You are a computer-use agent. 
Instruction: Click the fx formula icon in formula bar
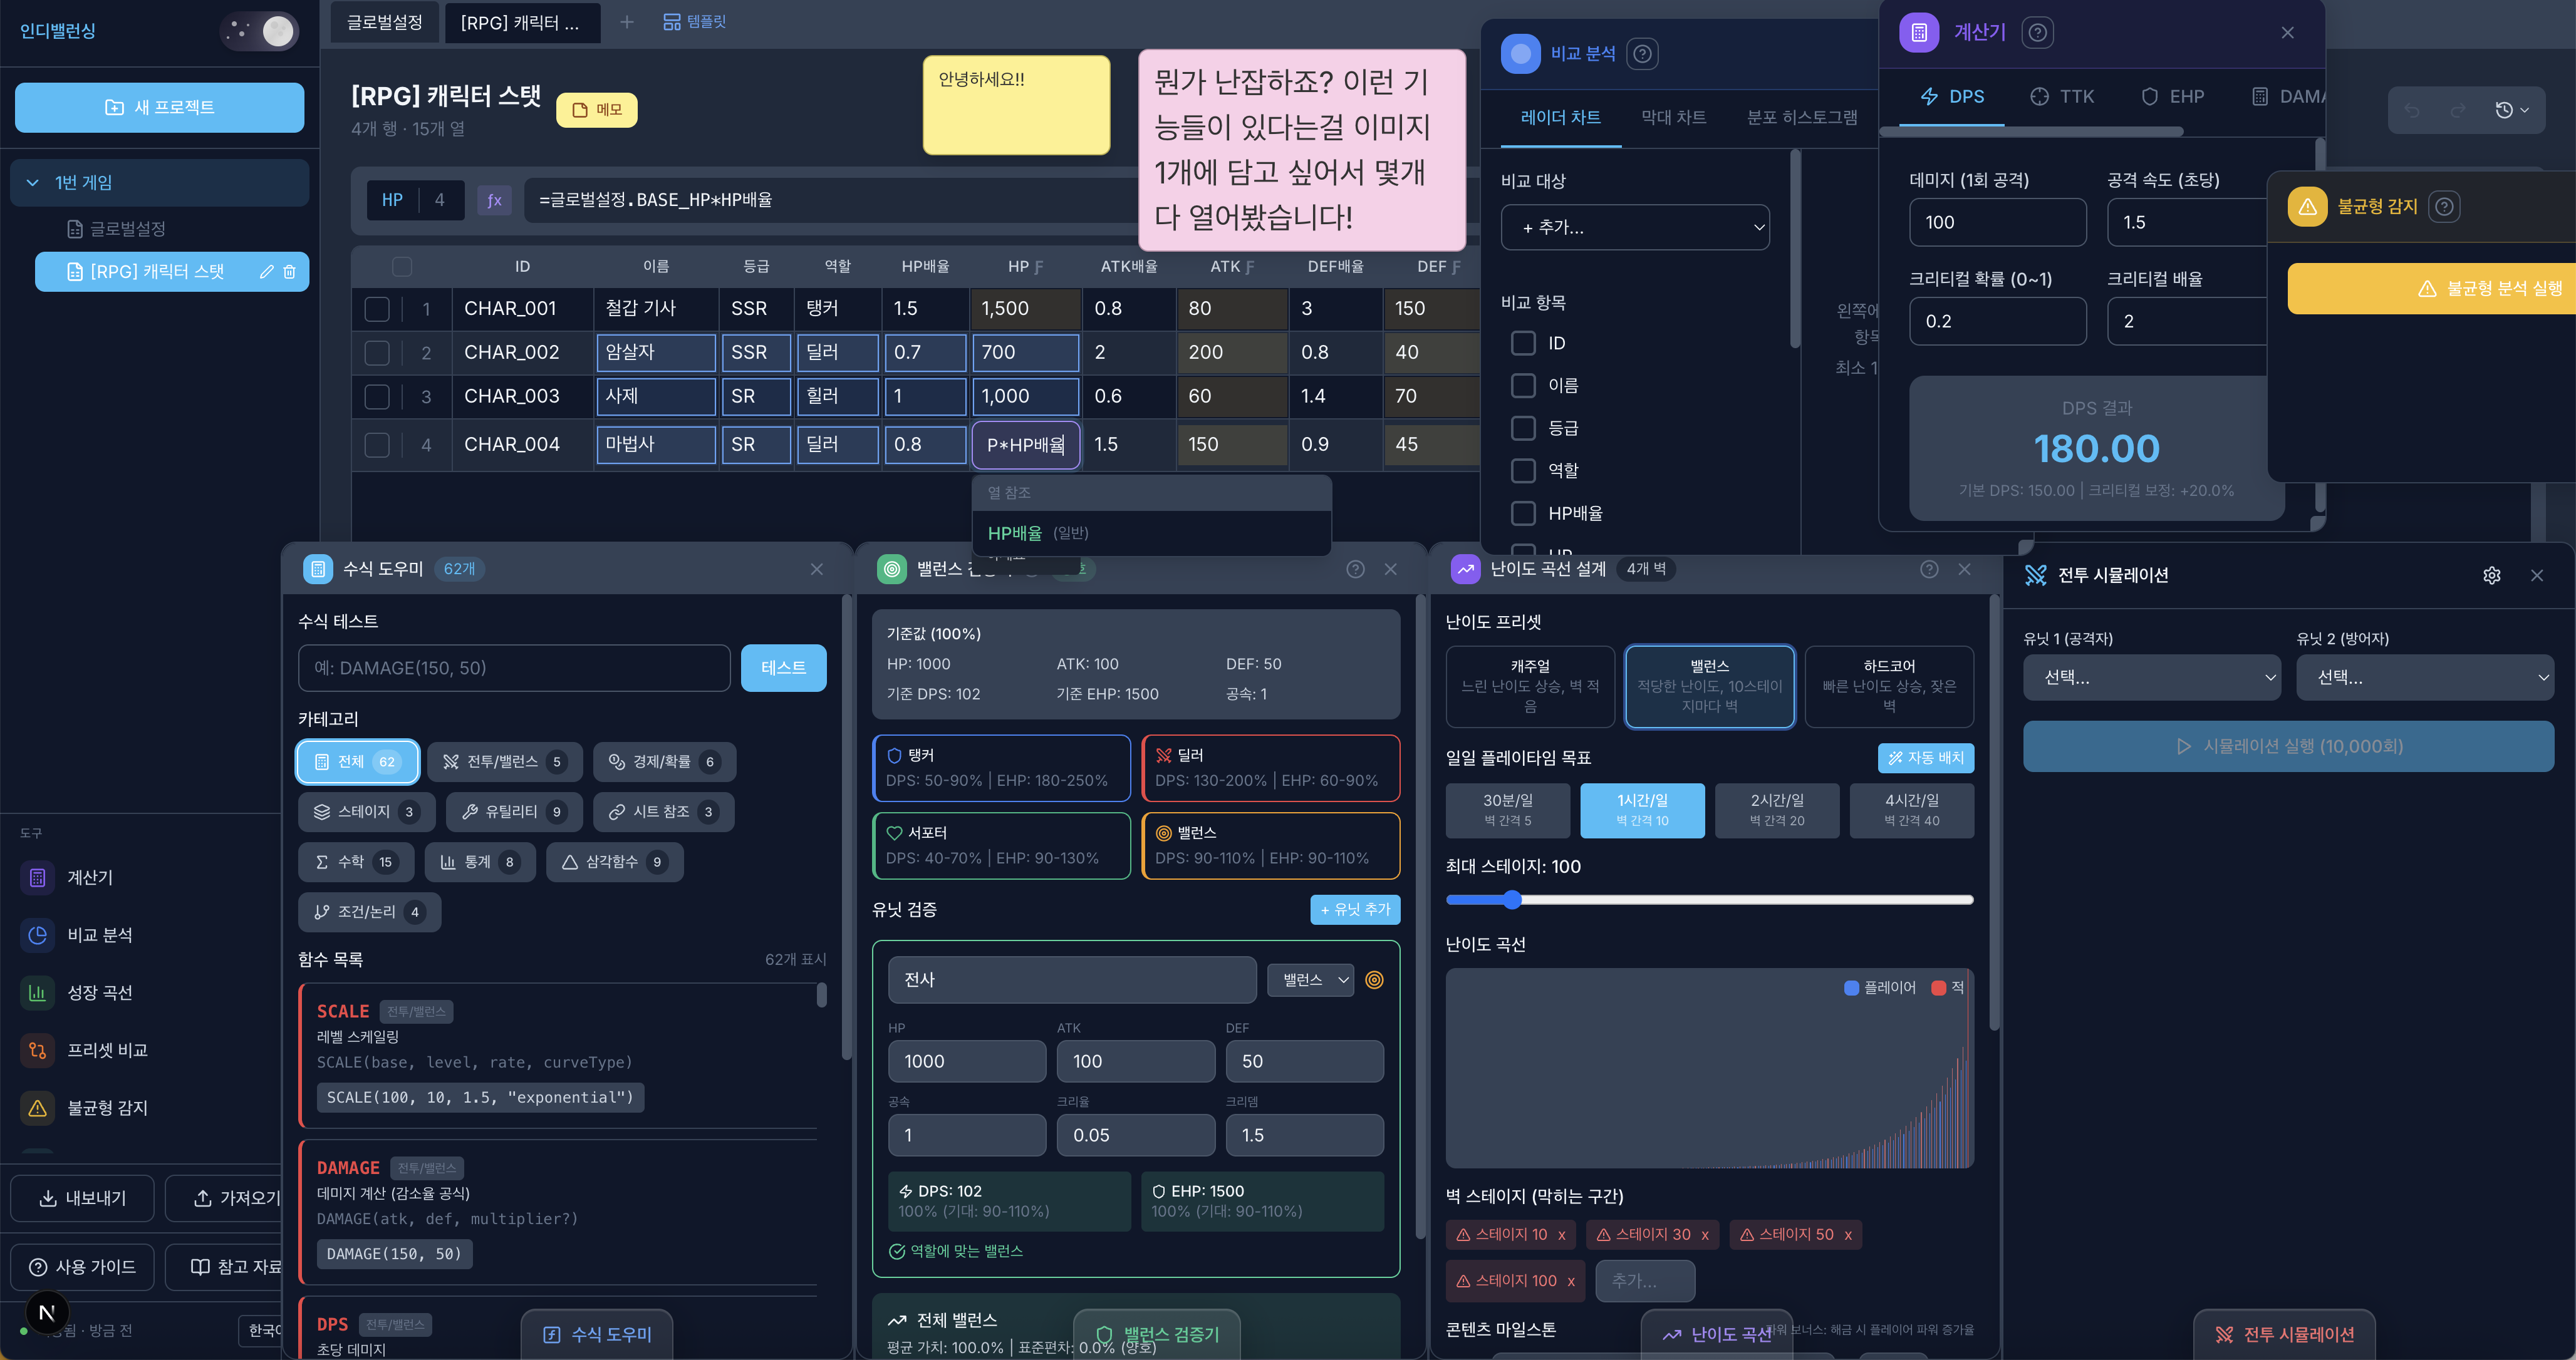(494, 200)
